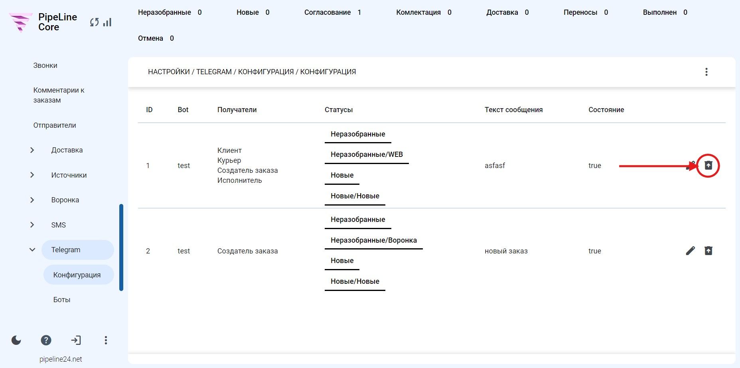Filter by Отмена status counter
This screenshot has height=368, width=740.
(x=156, y=38)
